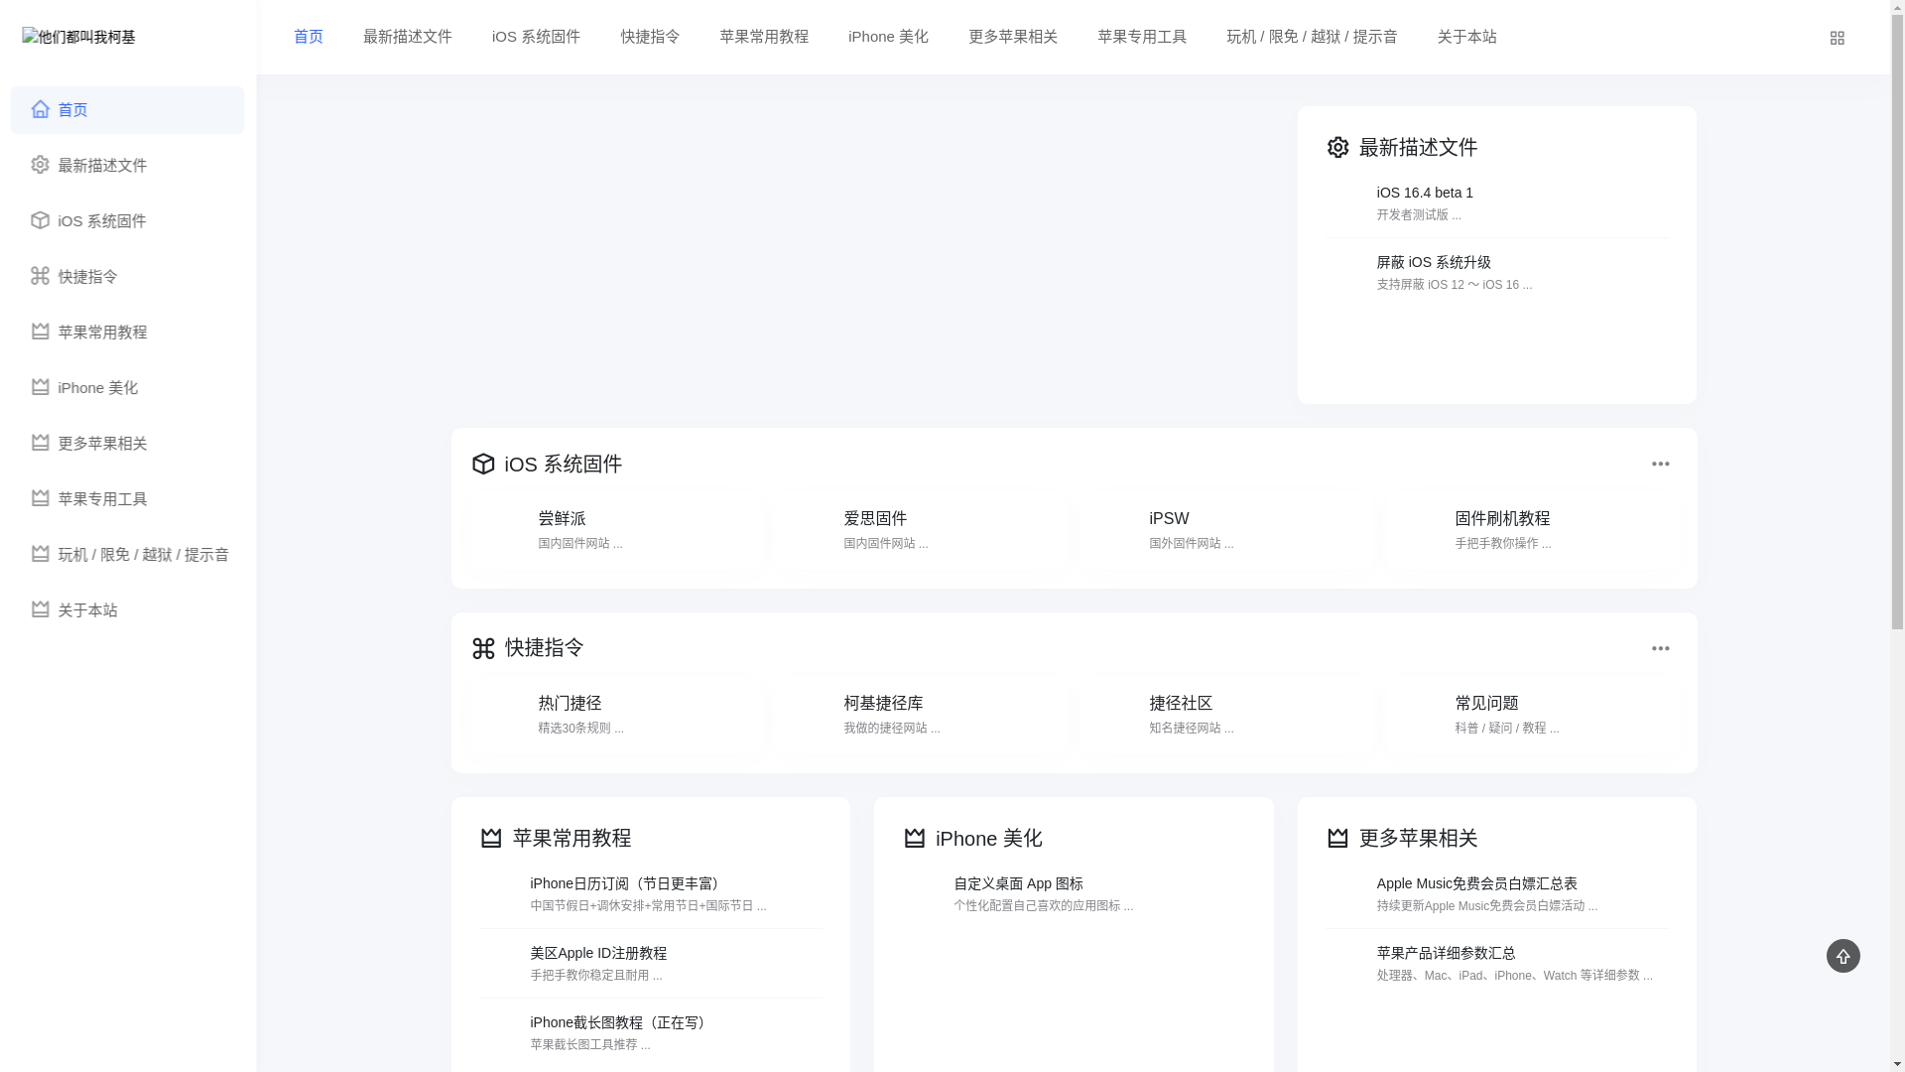Click crown icon beside 苹果专用工具 in sidebar
The width and height of the screenshot is (1905, 1072).
(40, 498)
